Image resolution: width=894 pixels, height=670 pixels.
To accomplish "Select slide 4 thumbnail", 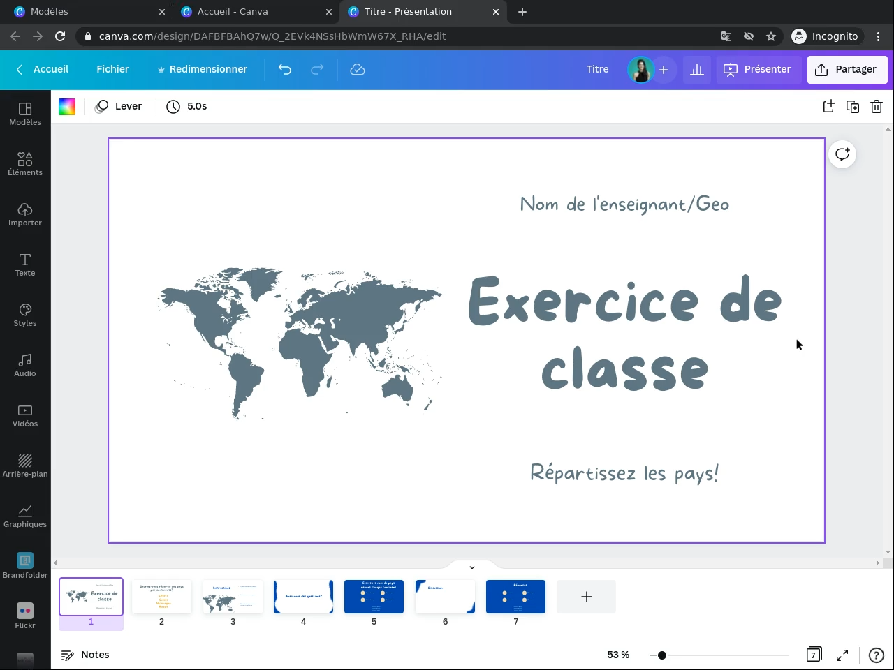I will [303, 597].
